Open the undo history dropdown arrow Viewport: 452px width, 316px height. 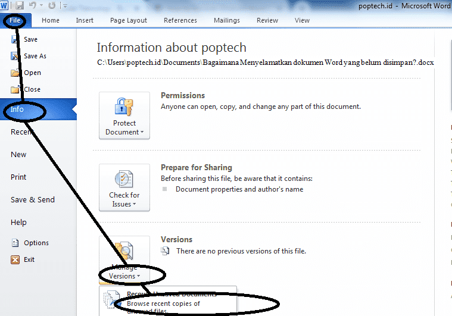tap(42, 5)
